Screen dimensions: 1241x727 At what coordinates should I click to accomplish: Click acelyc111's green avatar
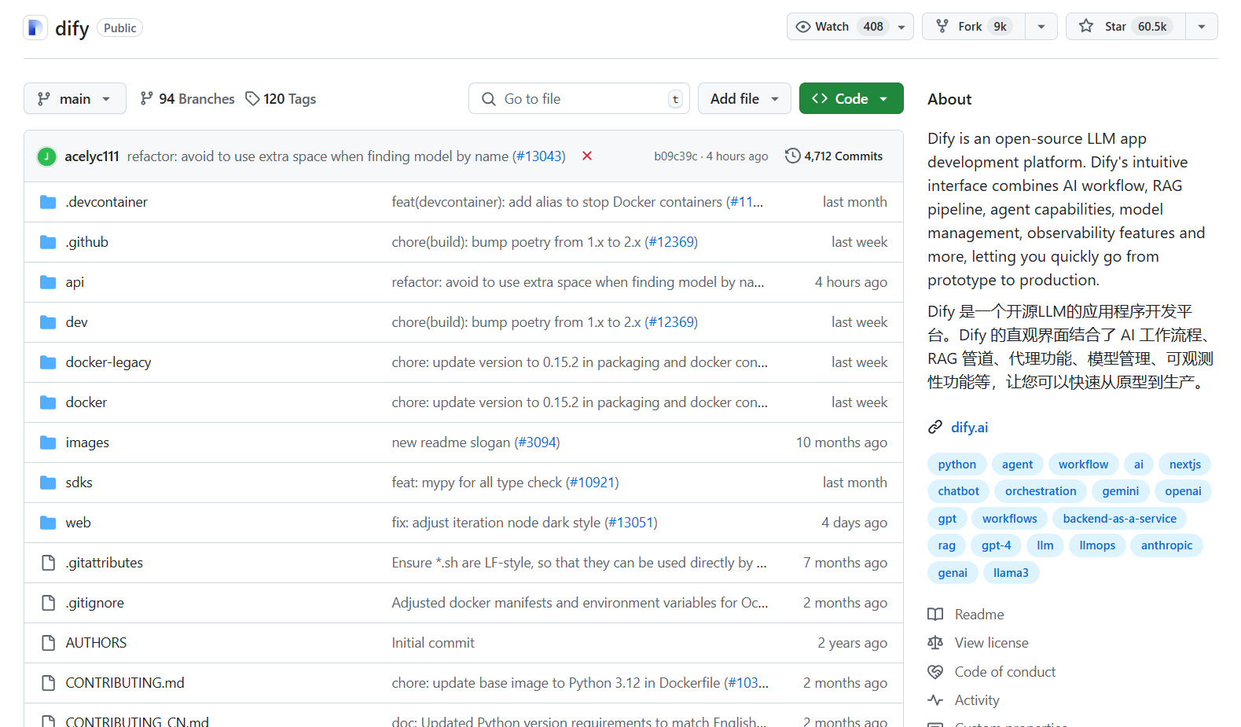tap(46, 156)
